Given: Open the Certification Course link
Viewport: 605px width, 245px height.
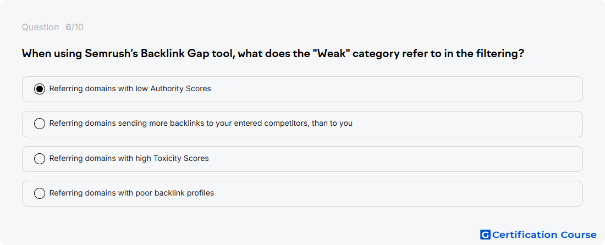Looking at the screenshot, I should 544,235.
